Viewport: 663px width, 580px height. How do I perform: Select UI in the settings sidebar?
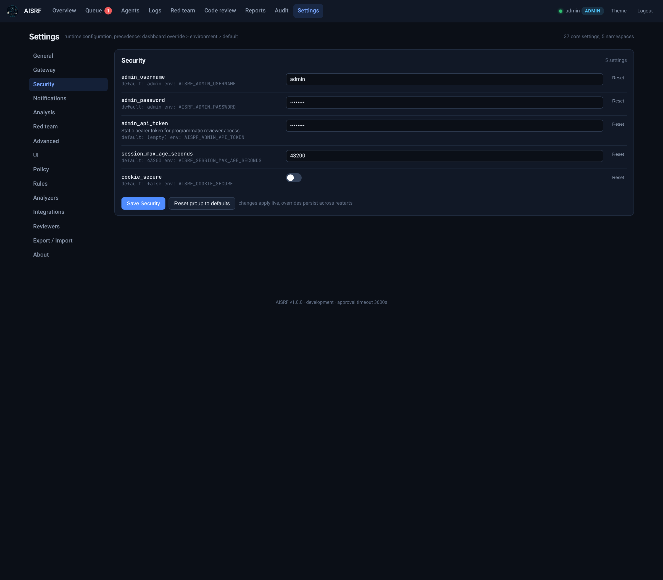coord(68,155)
